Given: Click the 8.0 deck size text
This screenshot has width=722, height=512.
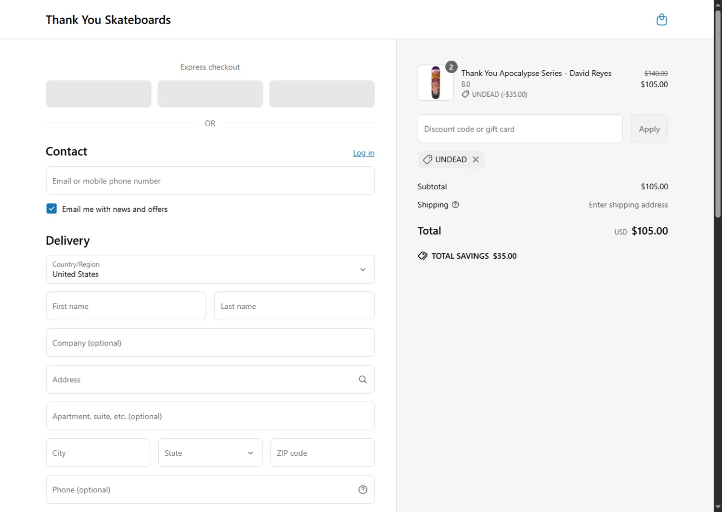Looking at the screenshot, I should pyautogui.click(x=465, y=84).
